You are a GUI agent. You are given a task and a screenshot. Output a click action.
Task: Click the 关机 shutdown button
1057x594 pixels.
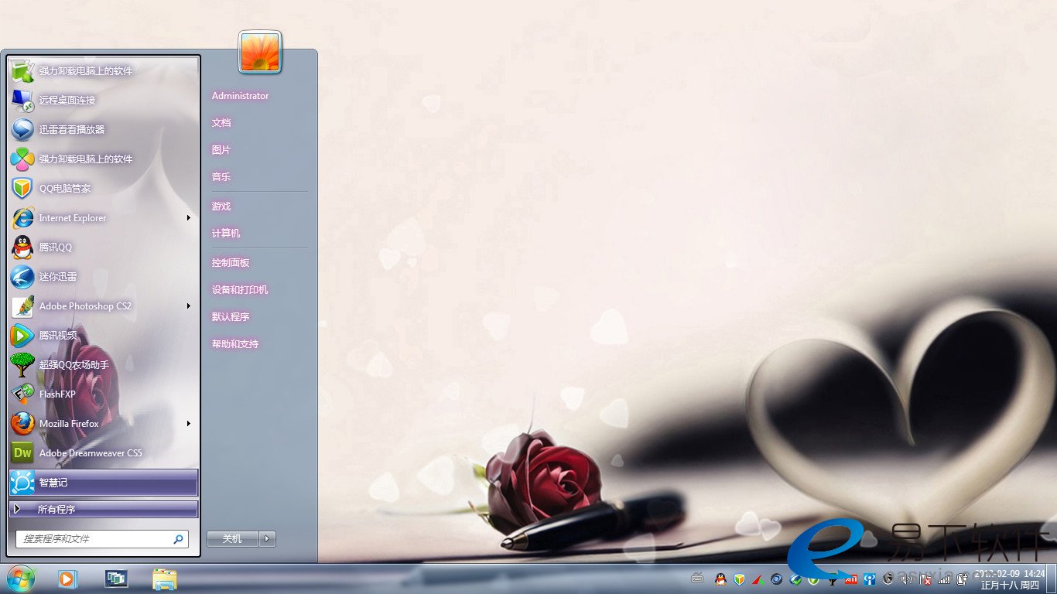click(233, 539)
